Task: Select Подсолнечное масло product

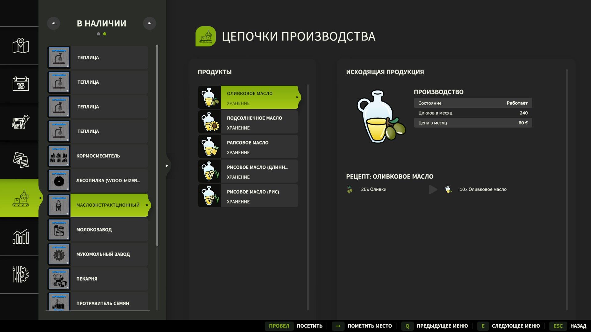Action: (248, 122)
